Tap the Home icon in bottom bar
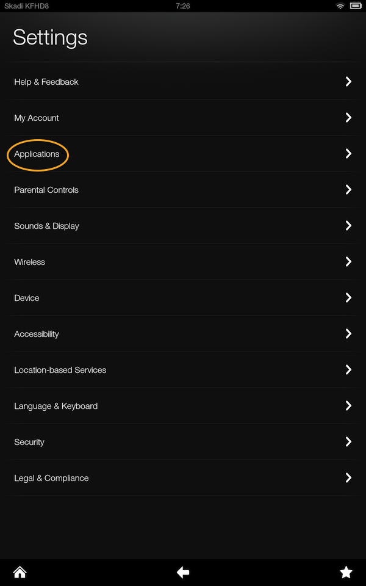Viewport: 366px width, 586px height. pos(20,572)
